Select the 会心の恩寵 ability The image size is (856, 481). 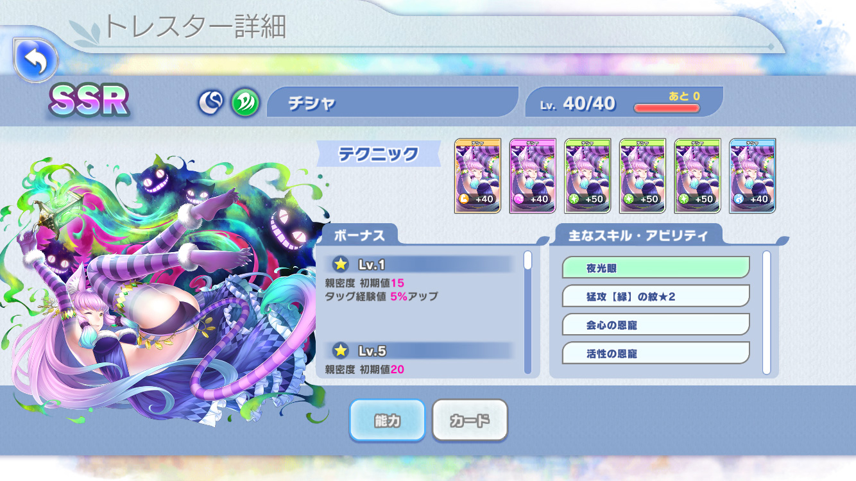click(x=656, y=324)
